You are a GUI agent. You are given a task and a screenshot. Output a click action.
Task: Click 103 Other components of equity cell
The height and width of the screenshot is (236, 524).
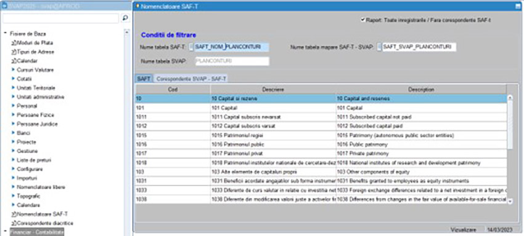pos(421,172)
